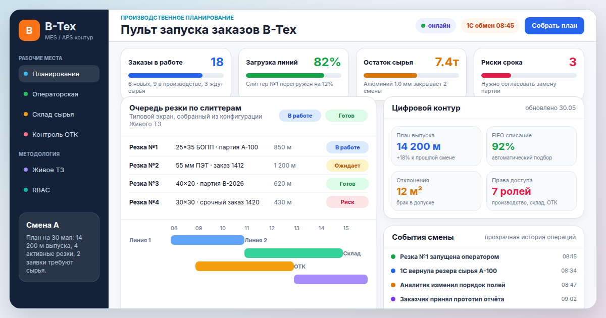Image resolution: width=606 pixels, height=318 pixels.
Task: Click the 850 м length value
Action: click(x=283, y=147)
